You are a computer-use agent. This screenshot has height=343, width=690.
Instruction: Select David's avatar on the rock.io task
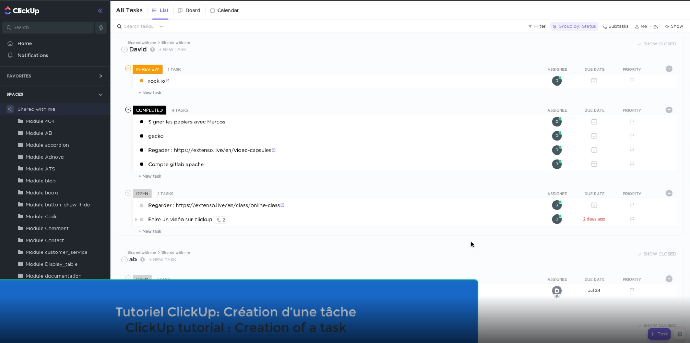tap(557, 81)
